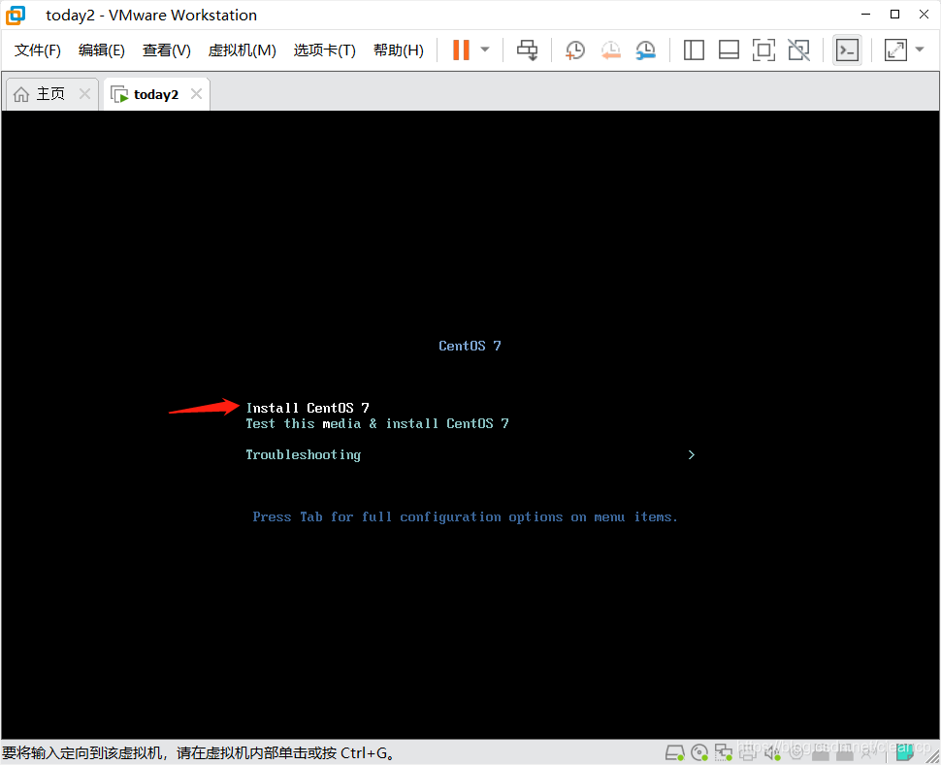Click the sound card status icon
The image size is (941, 765).
coord(772,752)
